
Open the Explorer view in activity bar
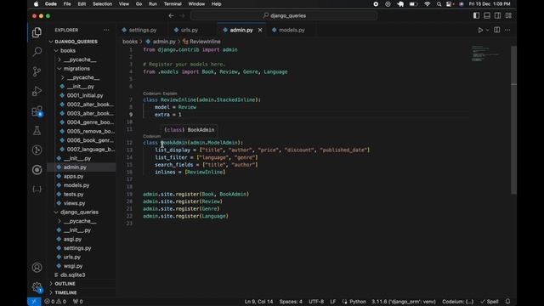tap(37, 32)
